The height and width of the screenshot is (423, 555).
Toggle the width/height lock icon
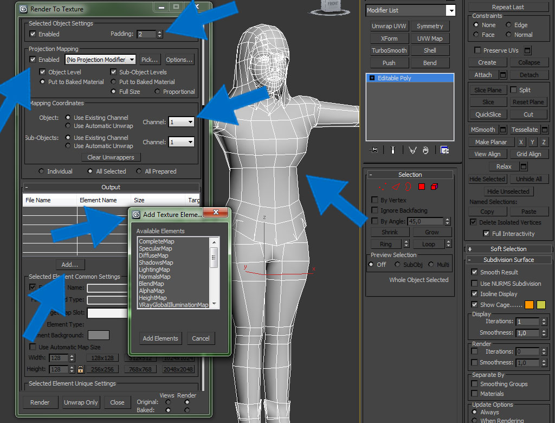tap(80, 369)
